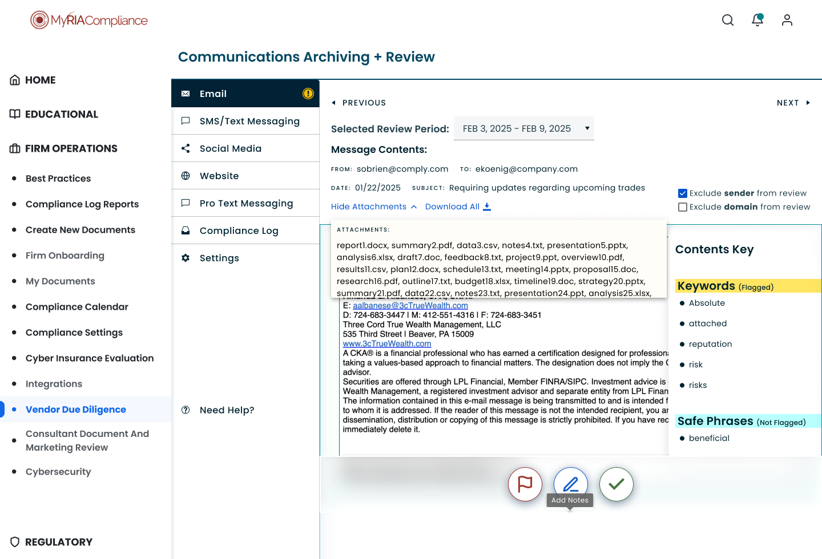Select the Email tab

point(245,94)
